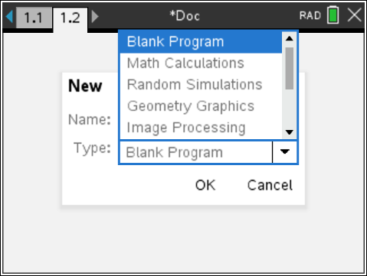This screenshot has height=276, width=367.
Task: Pick Random Simulations option
Action: tap(201, 85)
